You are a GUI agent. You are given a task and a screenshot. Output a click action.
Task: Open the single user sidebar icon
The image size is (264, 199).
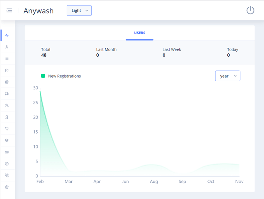tap(7, 47)
